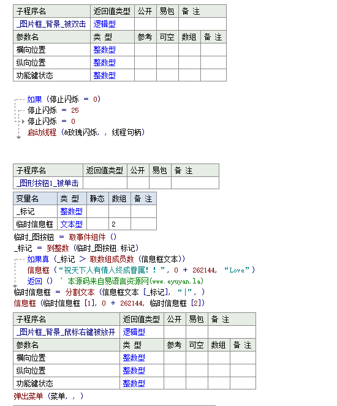Click the 公开 cell for _图片框_背景_被双击
This screenshot has height=406, width=337.
point(146,24)
